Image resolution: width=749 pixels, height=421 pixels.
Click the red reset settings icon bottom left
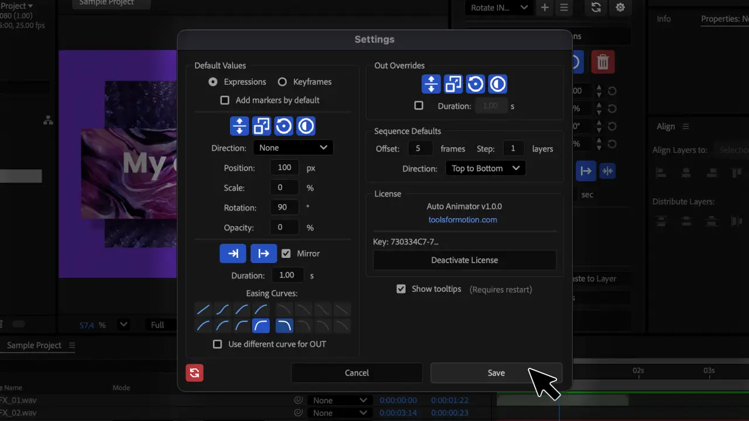point(194,372)
